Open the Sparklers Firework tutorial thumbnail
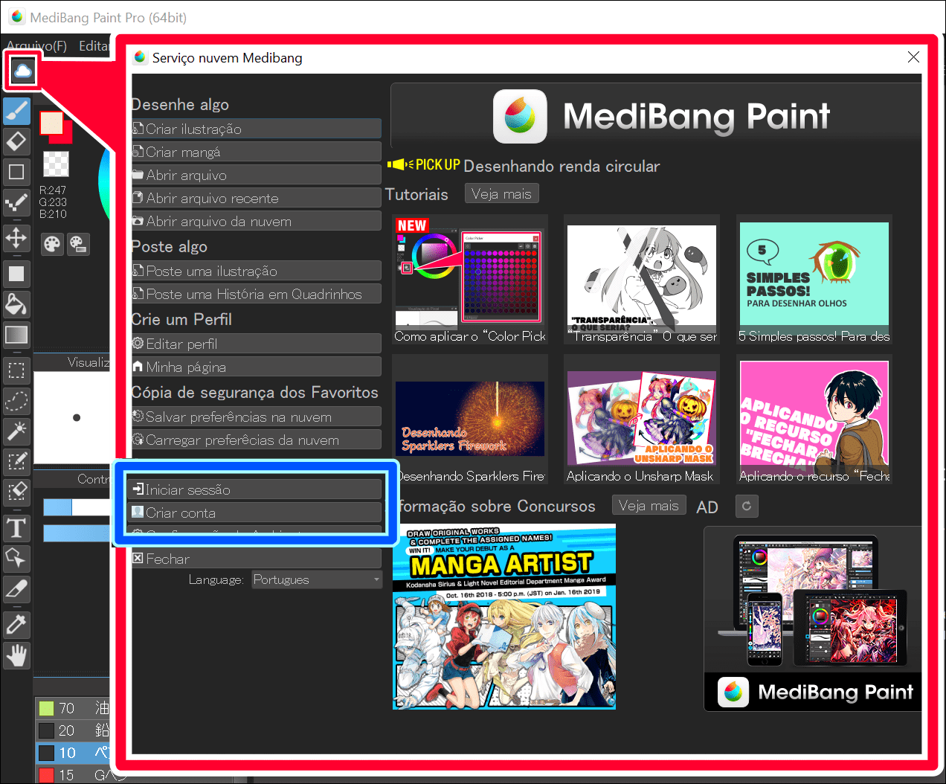The height and width of the screenshot is (784, 946). pyautogui.click(x=470, y=419)
